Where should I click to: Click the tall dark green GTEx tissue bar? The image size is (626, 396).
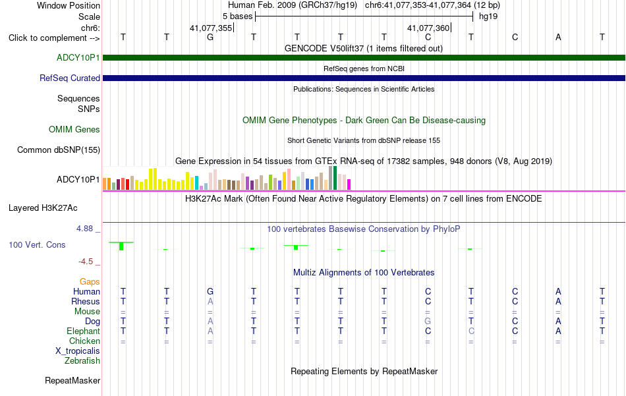coord(335,178)
